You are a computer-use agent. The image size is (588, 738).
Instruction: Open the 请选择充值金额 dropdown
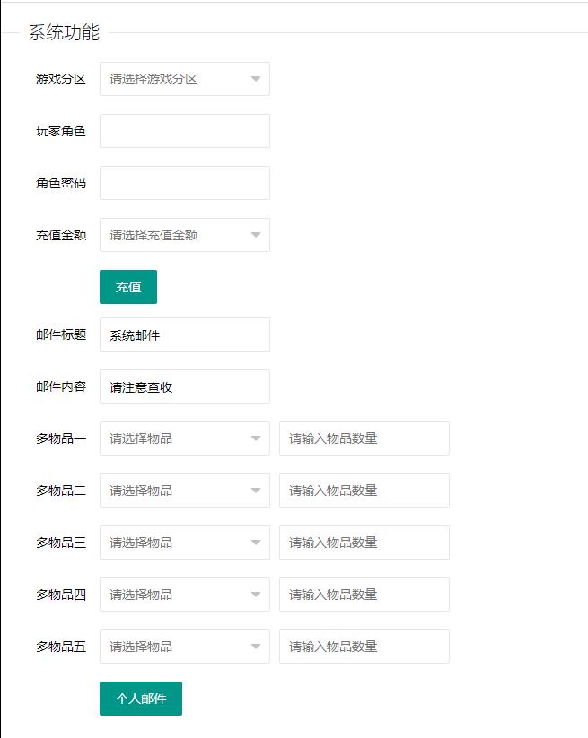pyautogui.click(x=180, y=235)
